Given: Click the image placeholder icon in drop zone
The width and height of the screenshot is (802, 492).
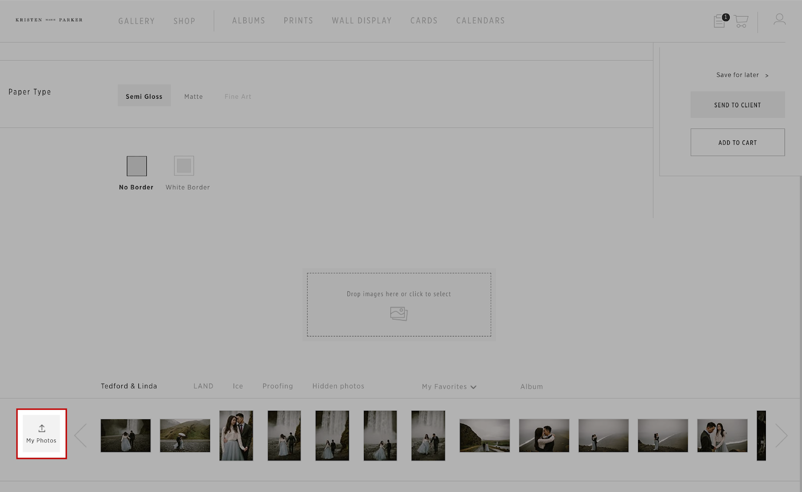Looking at the screenshot, I should point(399,314).
